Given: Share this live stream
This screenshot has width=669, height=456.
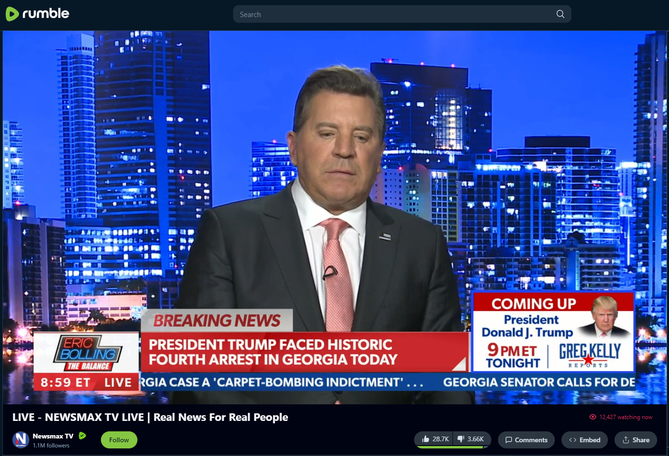Looking at the screenshot, I should (636, 440).
